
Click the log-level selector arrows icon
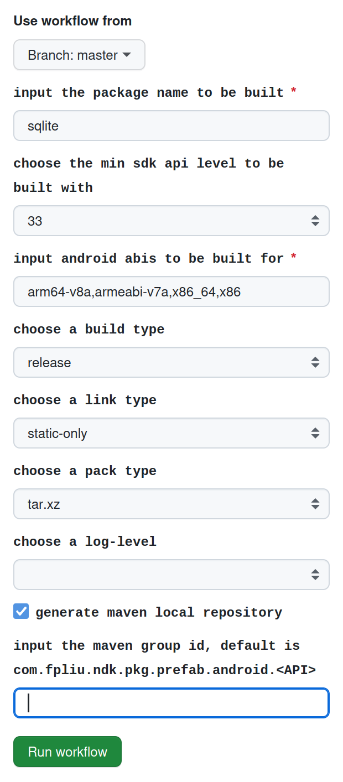(315, 575)
